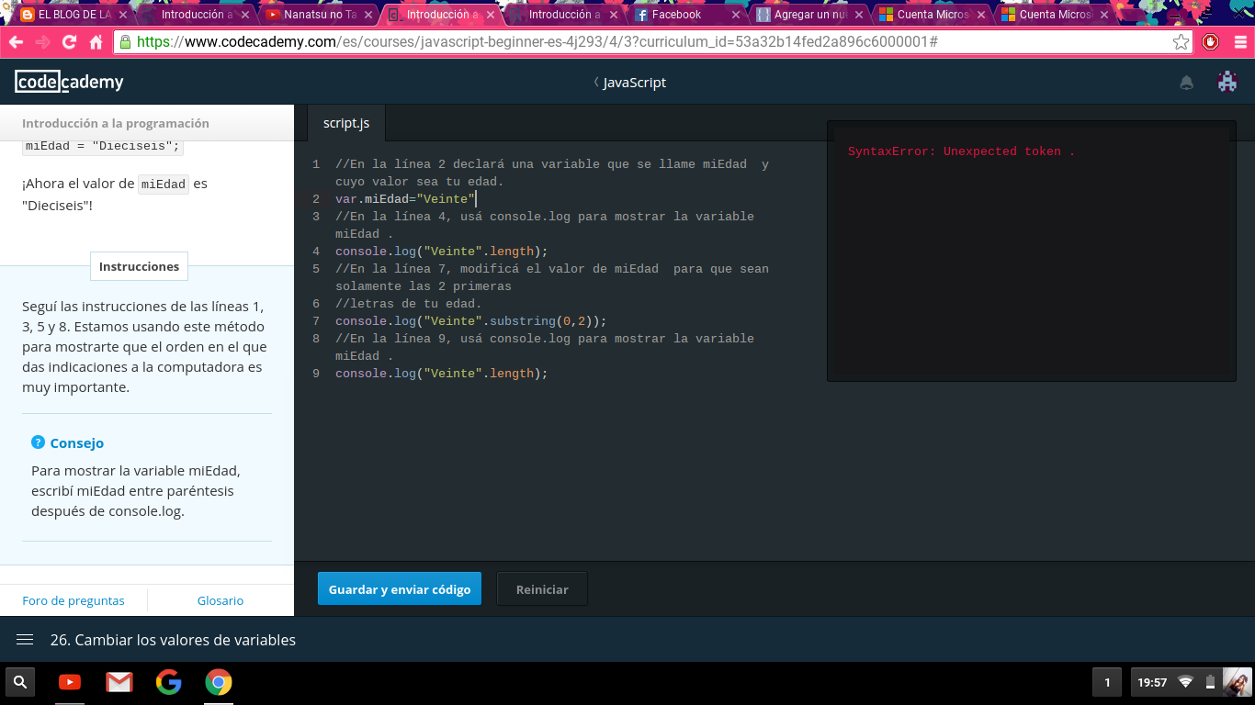
Task: Click the browser Forward arrow
Action: 42,42
